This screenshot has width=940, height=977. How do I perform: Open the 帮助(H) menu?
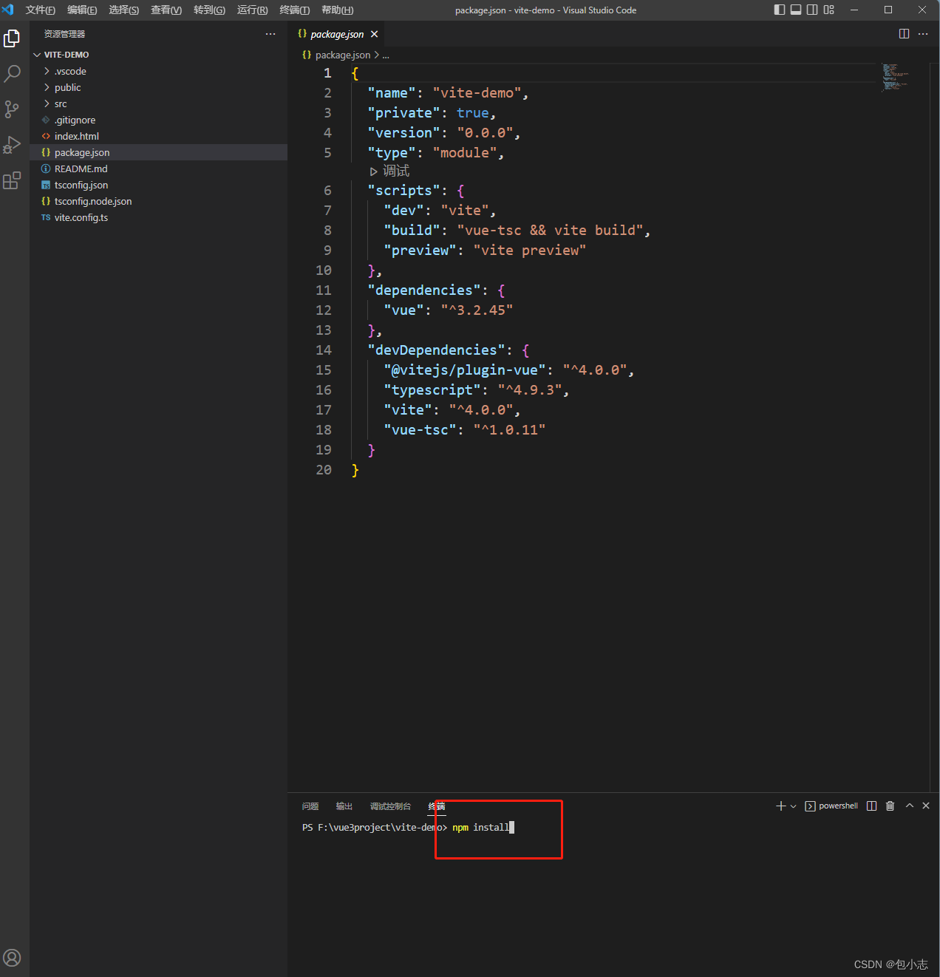tap(338, 10)
